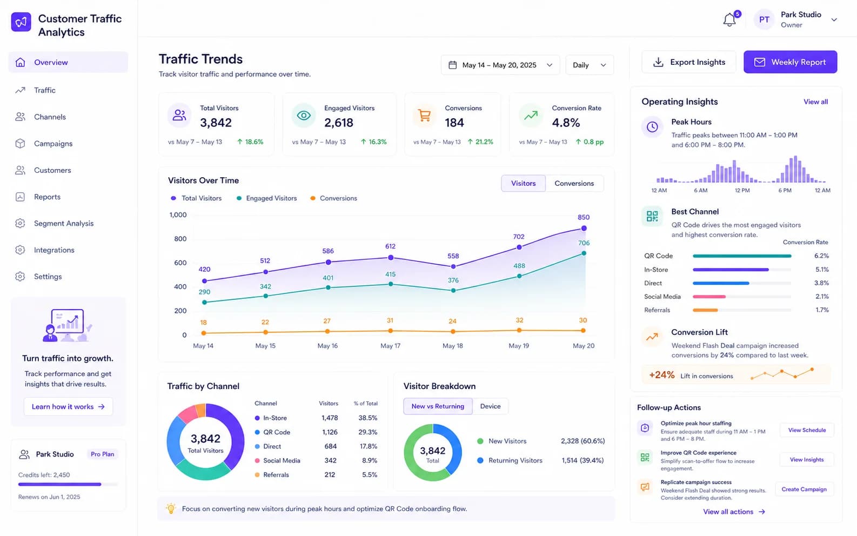Open Settings in the sidebar
This screenshot has height=536, width=857.
tap(68, 277)
